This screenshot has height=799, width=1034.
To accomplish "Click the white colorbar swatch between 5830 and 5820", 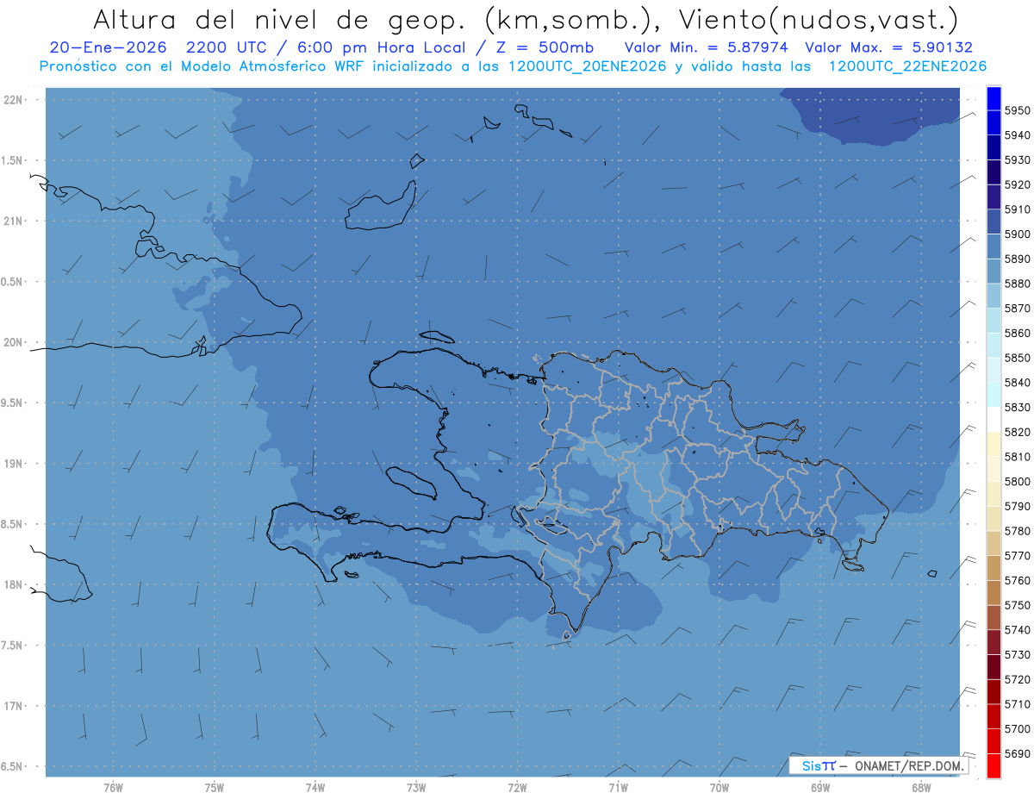I will [x=994, y=420].
